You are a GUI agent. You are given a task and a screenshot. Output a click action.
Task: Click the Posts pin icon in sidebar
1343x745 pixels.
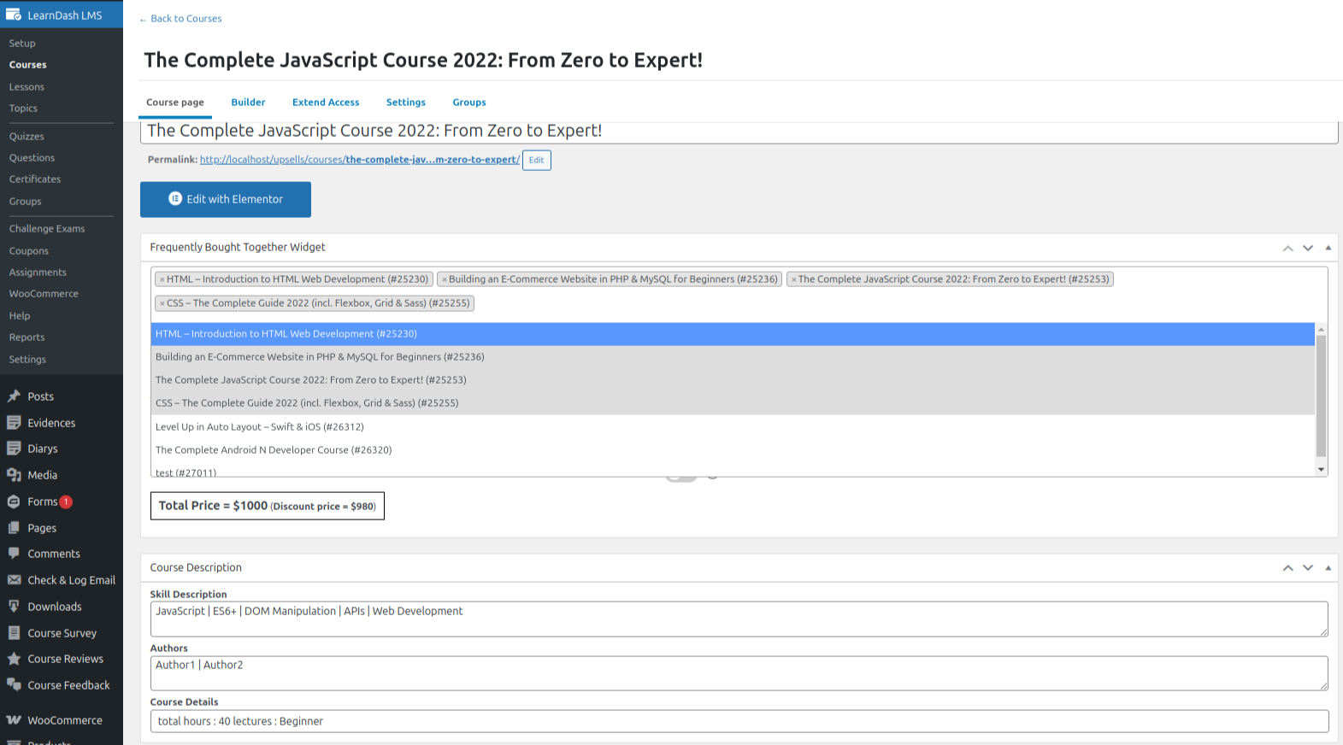[14, 396]
